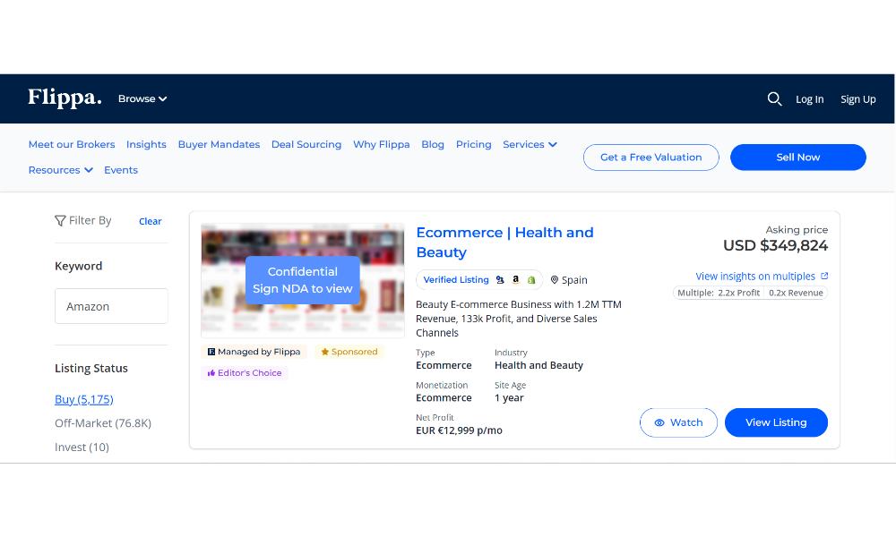
Task: Go to the Pricing menu item
Action: click(x=473, y=144)
